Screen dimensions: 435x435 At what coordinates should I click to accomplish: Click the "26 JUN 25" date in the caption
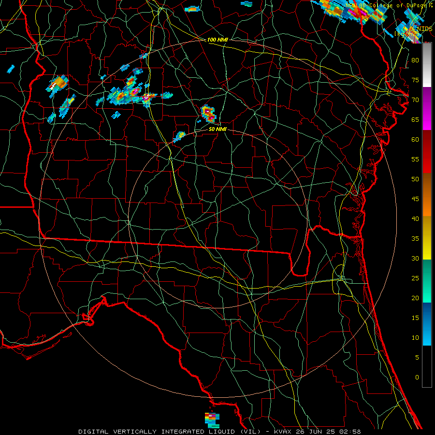pos(315,432)
